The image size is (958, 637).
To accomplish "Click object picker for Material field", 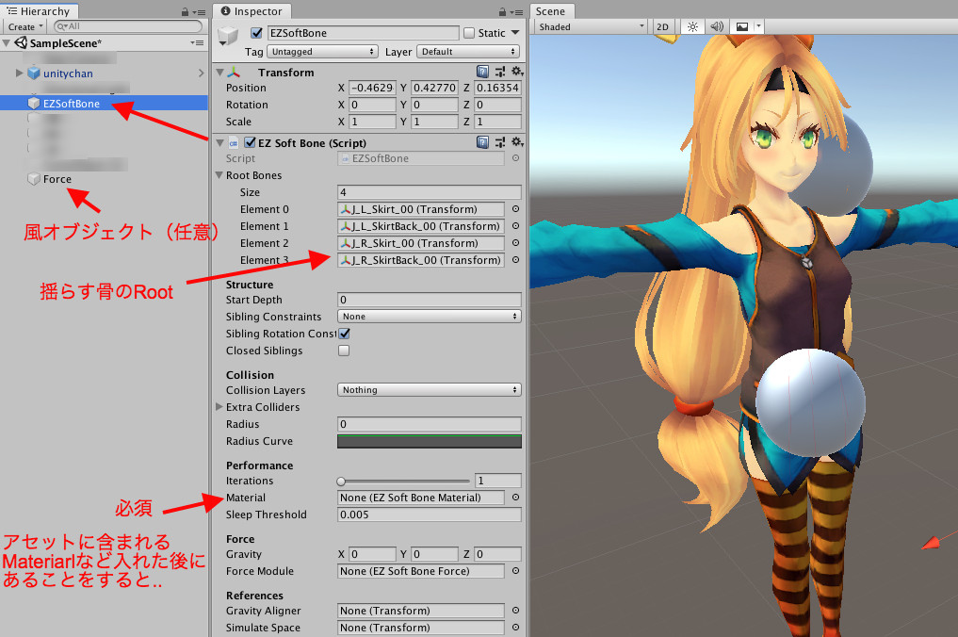I will pyautogui.click(x=515, y=498).
